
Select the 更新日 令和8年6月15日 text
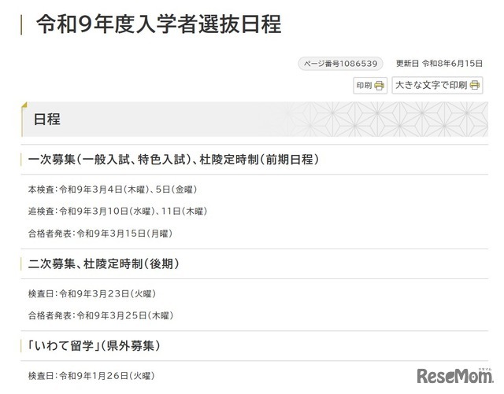tap(439, 64)
